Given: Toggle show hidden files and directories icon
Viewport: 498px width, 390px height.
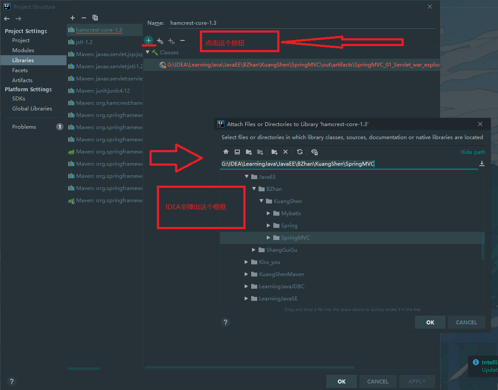Looking at the screenshot, I should (315, 152).
